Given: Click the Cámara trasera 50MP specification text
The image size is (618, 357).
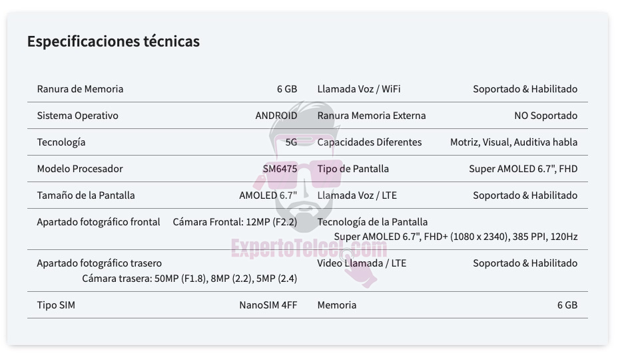Looking at the screenshot, I should pyautogui.click(x=190, y=279).
